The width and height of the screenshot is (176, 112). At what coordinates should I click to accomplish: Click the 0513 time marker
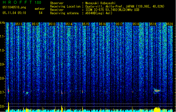52,24
